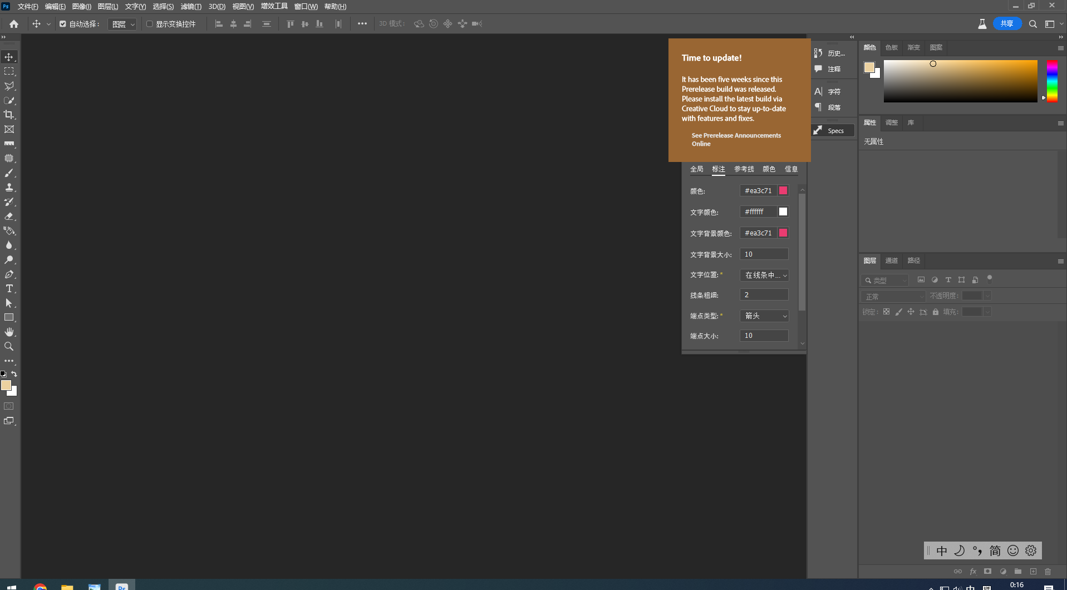Image resolution: width=1067 pixels, height=590 pixels.
Task: Select the Rectangular Marquee tool
Action: [9, 71]
